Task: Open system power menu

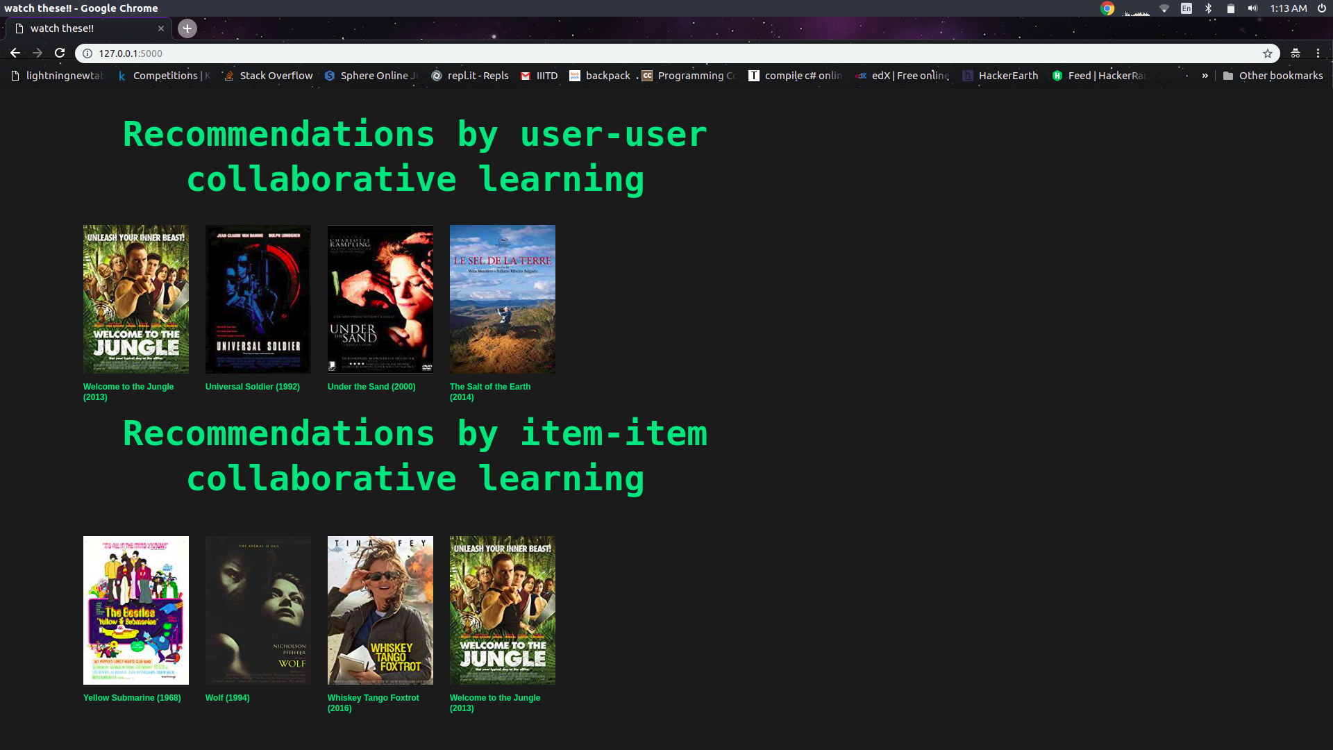Action: pyautogui.click(x=1322, y=8)
